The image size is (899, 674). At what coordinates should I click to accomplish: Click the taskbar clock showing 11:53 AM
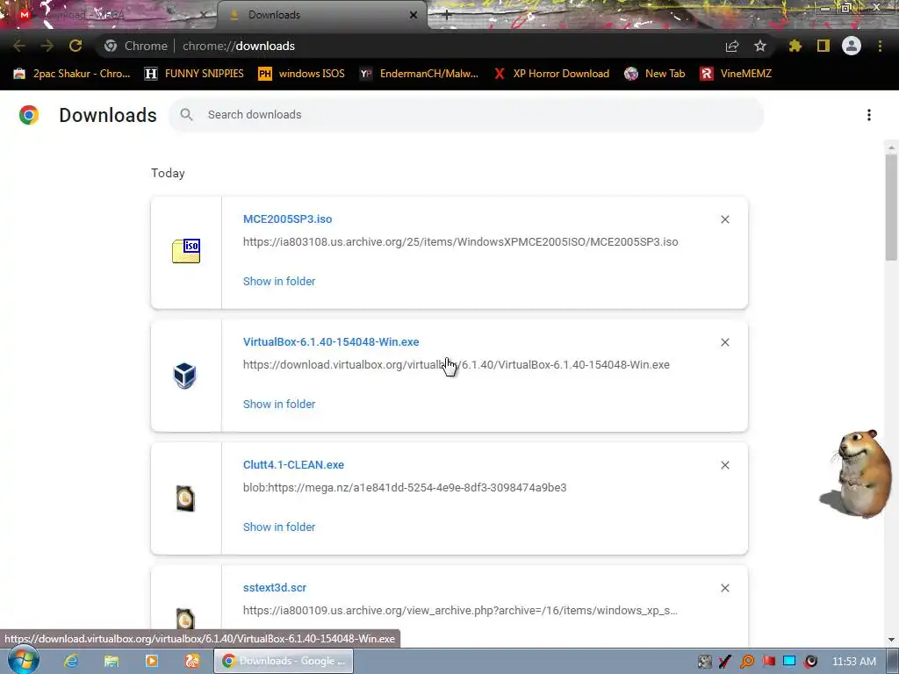(853, 662)
